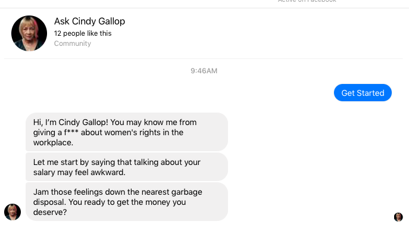Click the divider line below the page header
This screenshot has height=243, width=409.
[x=204, y=58]
